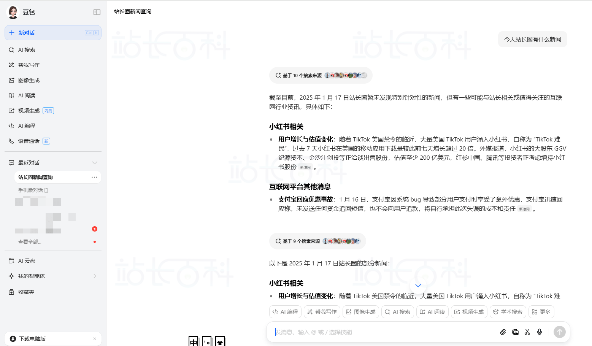Select the 学术搜索 skill chip
The height and width of the screenshot is (346, 592).
click(508, 312)
